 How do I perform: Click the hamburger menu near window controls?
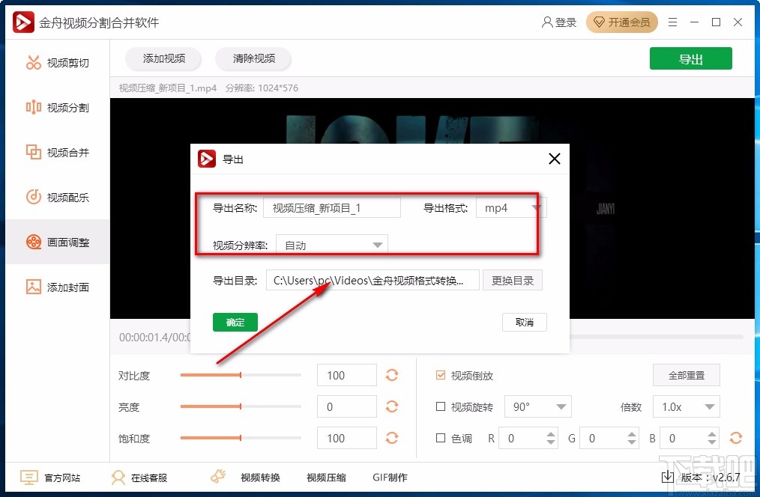coord(672,22)
